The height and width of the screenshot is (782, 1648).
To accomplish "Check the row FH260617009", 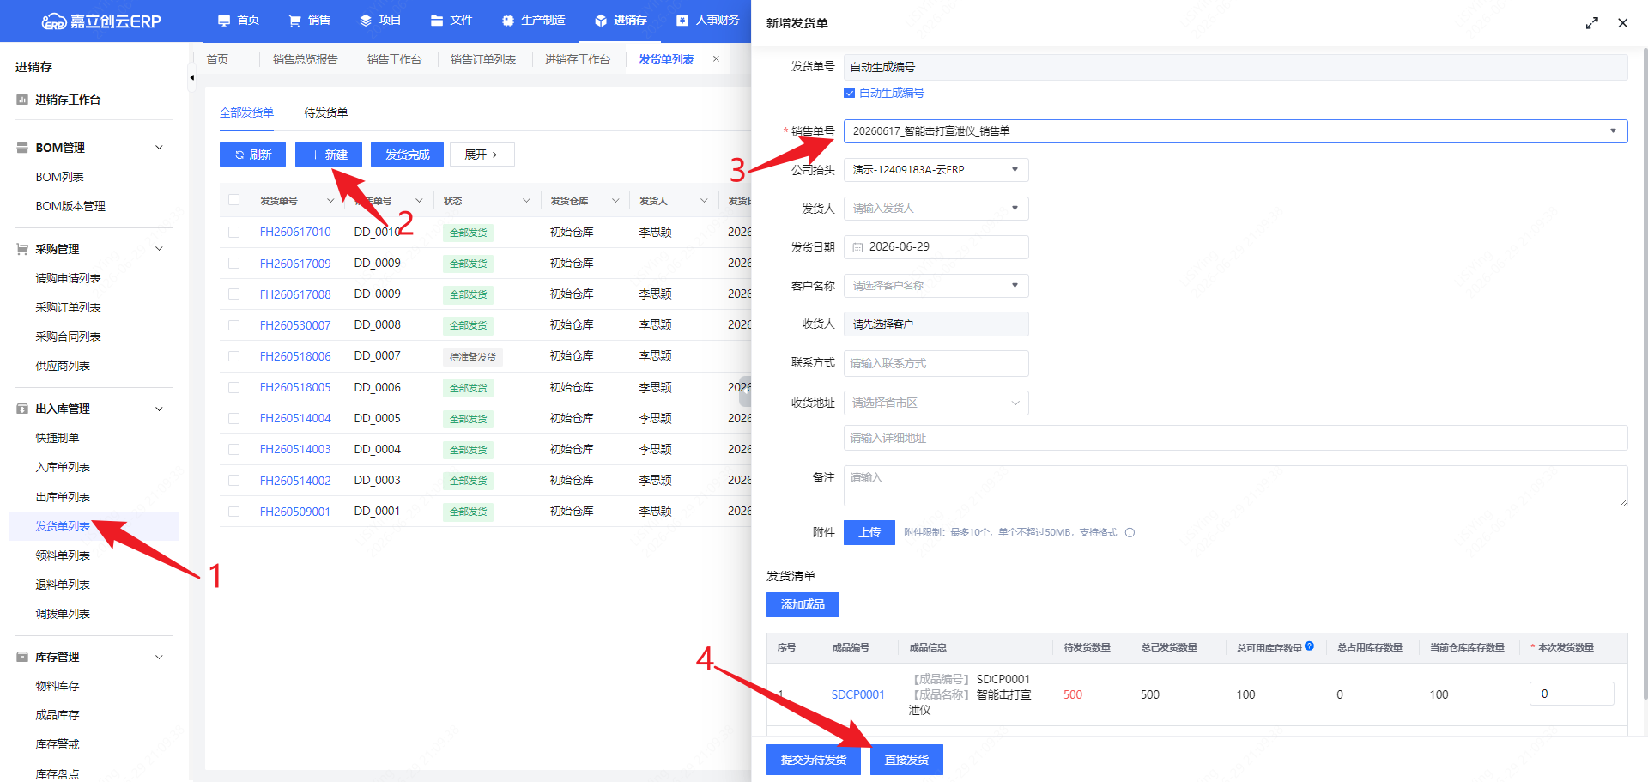I will 233,263.
